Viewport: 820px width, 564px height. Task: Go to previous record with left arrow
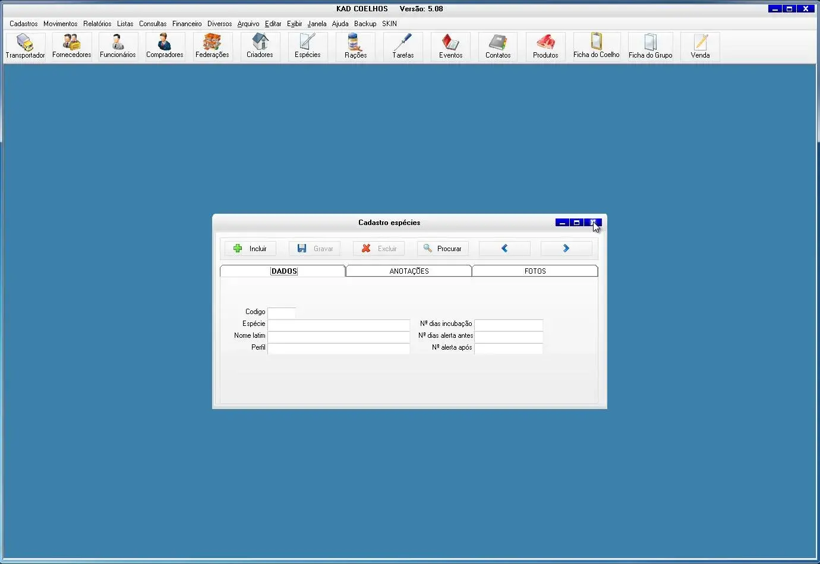pos(504,249)
